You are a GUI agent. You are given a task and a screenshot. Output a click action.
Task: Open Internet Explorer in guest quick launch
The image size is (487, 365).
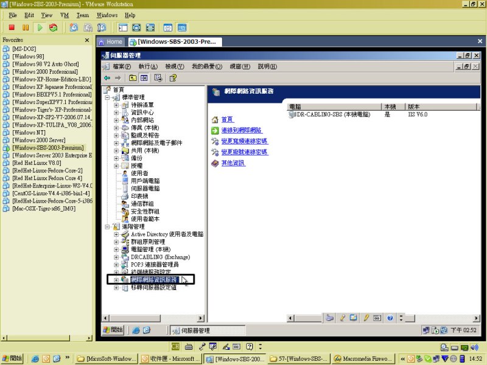(x=136, y=330)
